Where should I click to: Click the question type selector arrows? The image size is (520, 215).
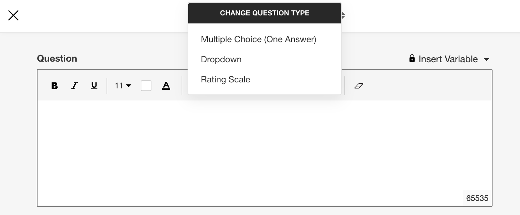pos(343,15)
